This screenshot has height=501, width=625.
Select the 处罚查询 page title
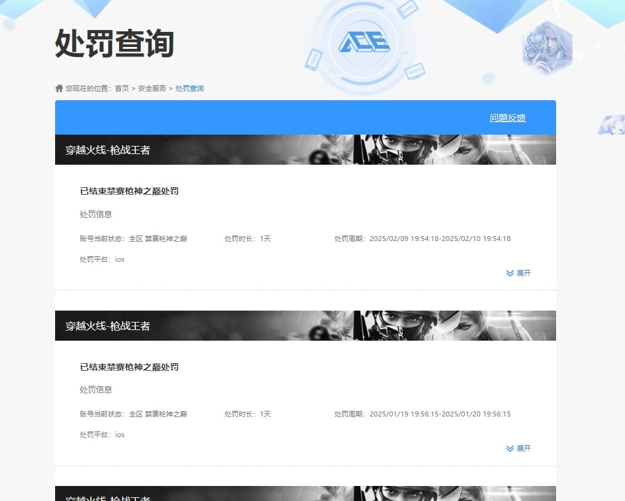click(x=115, y=43)
